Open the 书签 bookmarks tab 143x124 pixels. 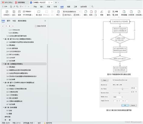pyautogui.click(x=14, y=21)
